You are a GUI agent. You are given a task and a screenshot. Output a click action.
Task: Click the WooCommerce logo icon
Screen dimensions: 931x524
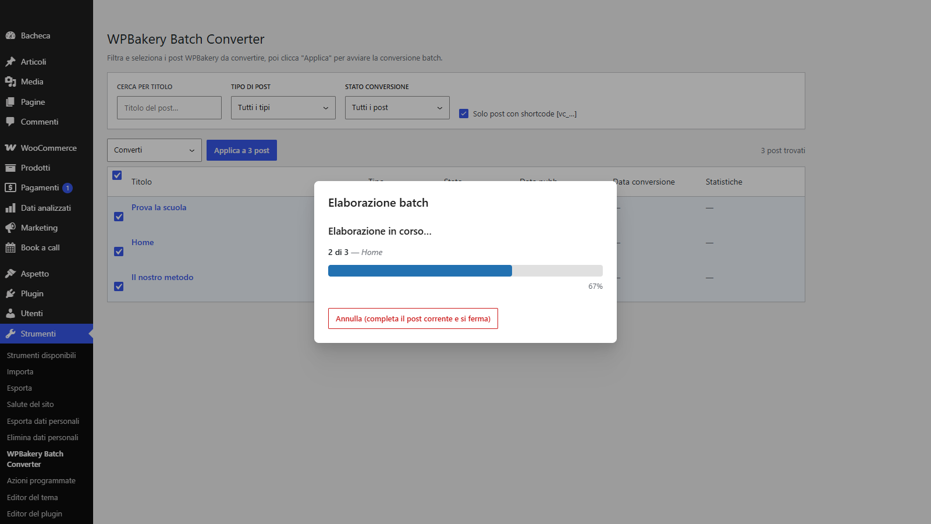10,148
